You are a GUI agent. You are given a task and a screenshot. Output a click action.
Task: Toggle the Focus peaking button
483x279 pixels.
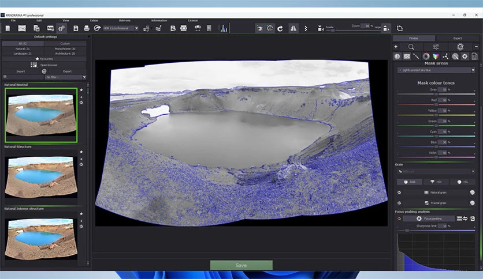pyautogui.click(x=429, y=219)
